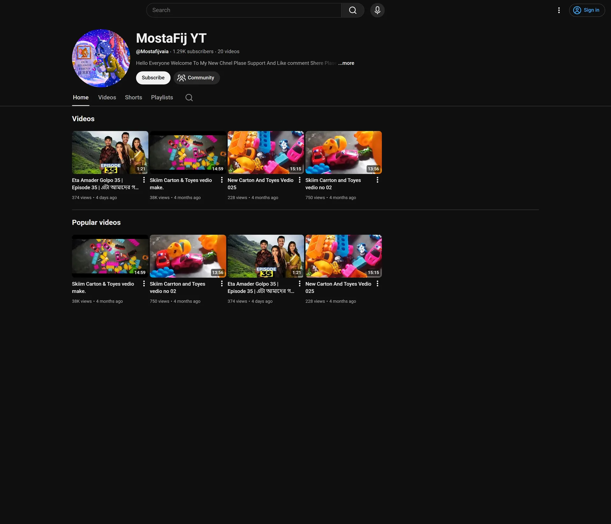This screenshot has width=611, height=524.
Task: Open title link Eta Amader Golpo 35 in Videos
Action: click(105, 184)
